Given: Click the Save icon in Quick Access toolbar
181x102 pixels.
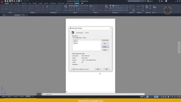Looking at the screenshot, I should [10, 1].
